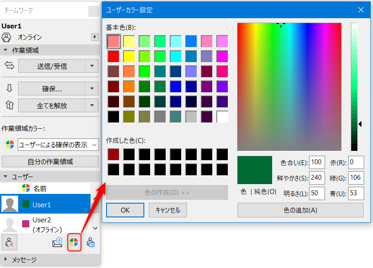Screen dimensions: 373x268
Task: Select the dark red custom color swatch
Action: click(x=114, y=154)
